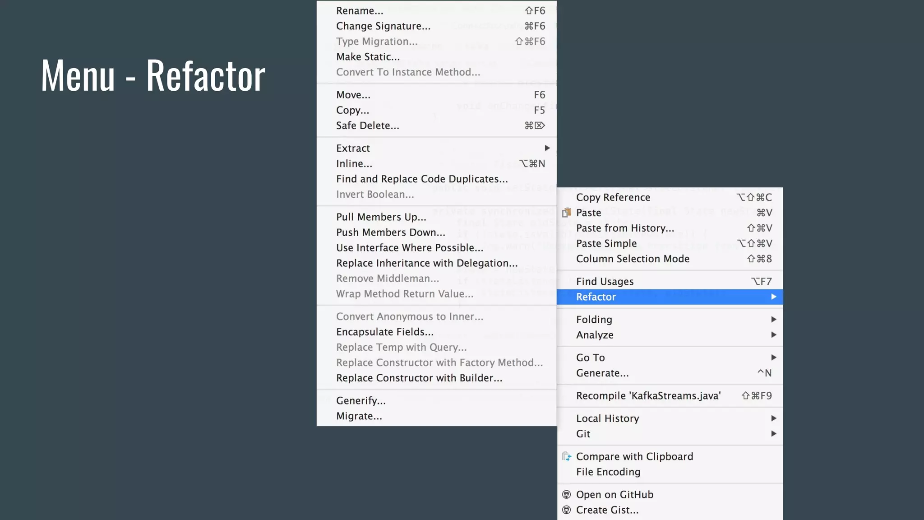Choose Rename... from the Refactor menu
This screenshot has width=924, height=520.
click(437, 11)
